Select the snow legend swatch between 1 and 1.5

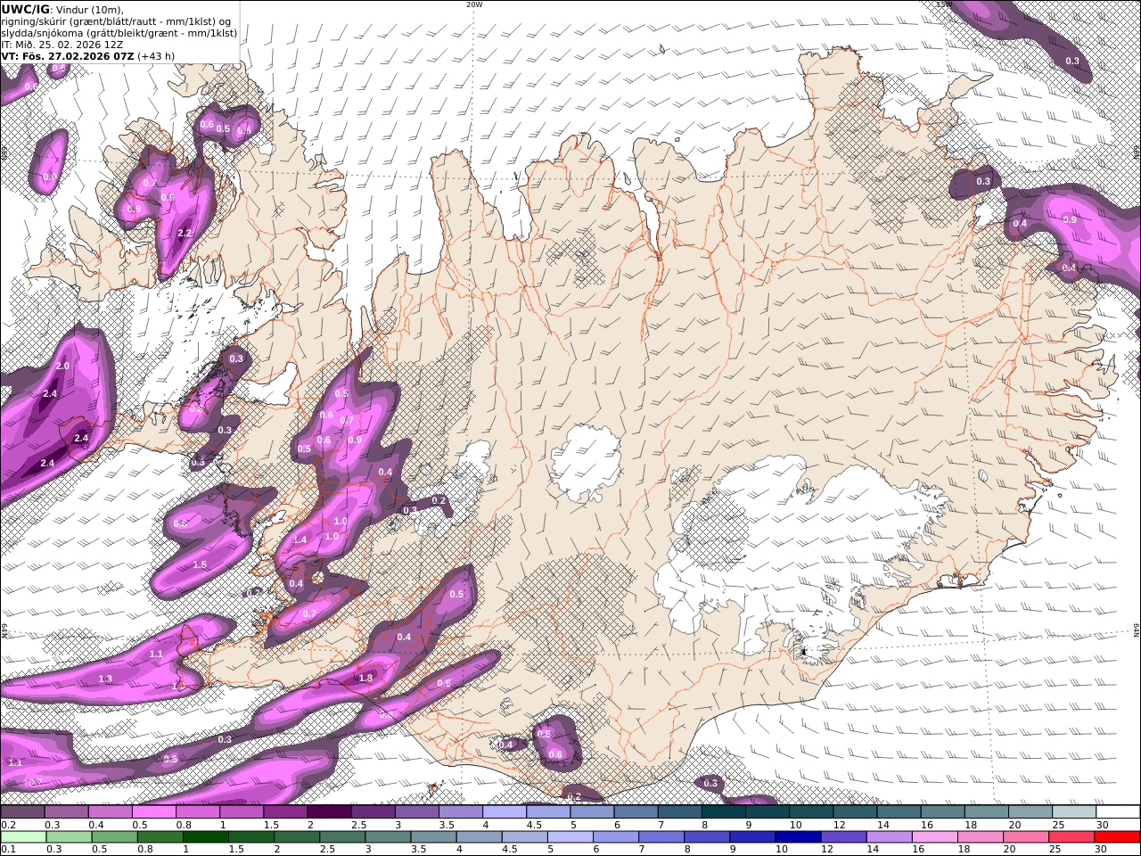(241, 811)
